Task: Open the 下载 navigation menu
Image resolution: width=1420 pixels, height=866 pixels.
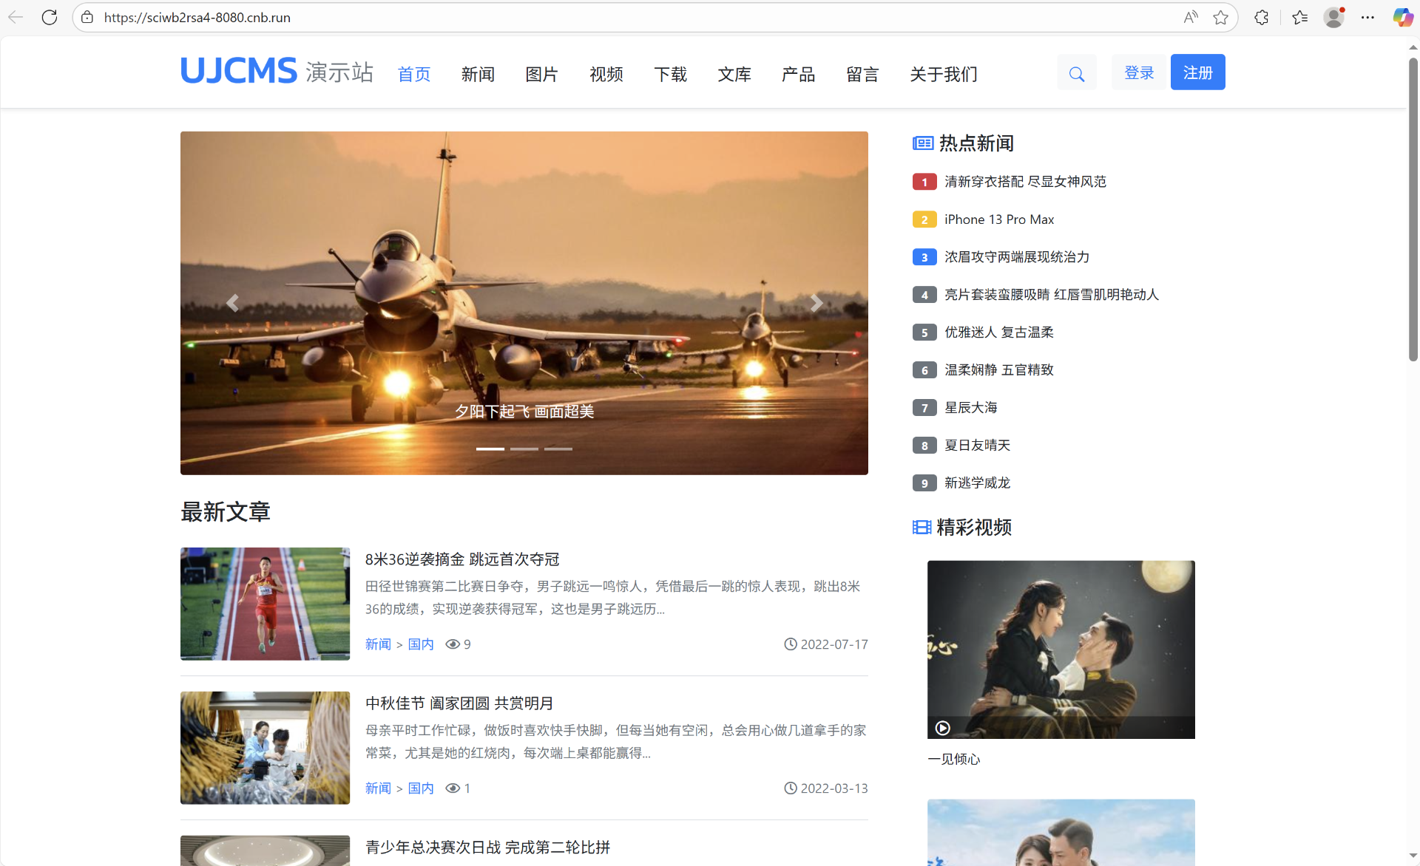Action: tap(671, 74)
